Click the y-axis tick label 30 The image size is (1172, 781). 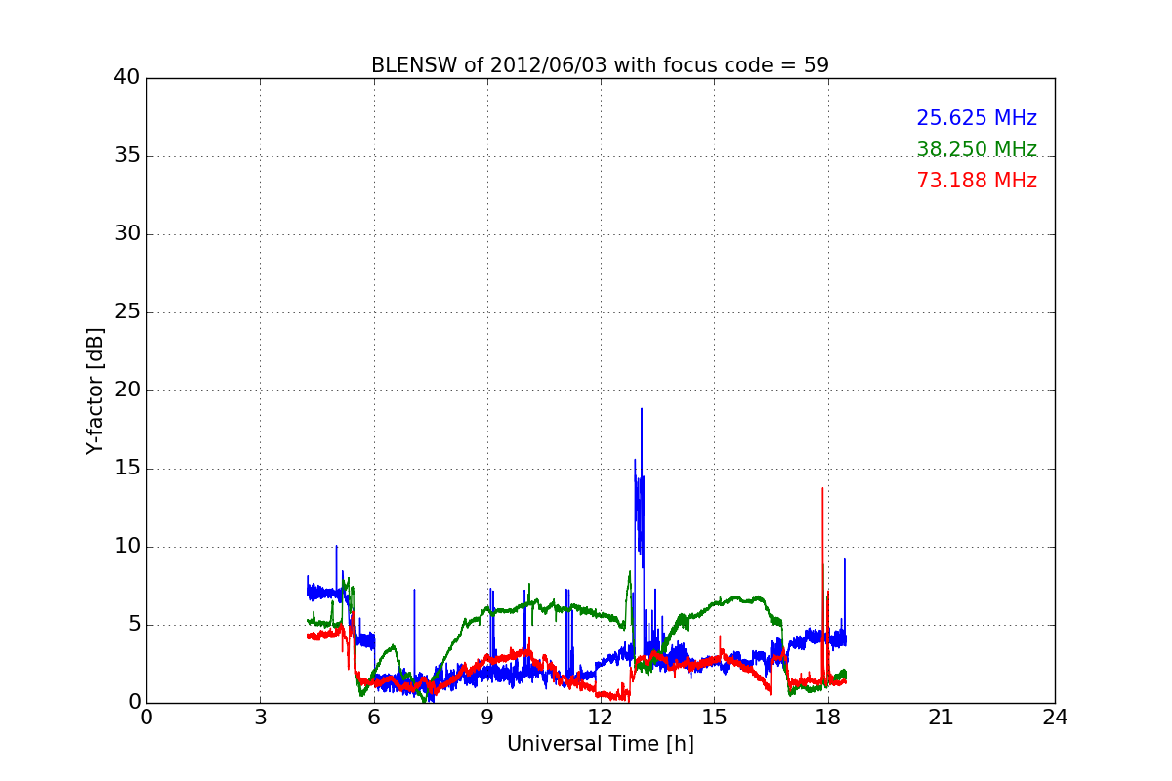[x=127, y=234]
